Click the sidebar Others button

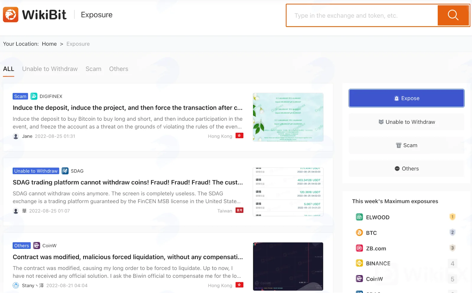click(x=407, y=168)
